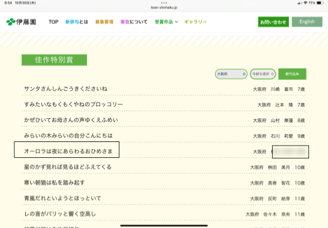Tap the three-dot multitasking icon at top

pos(164,3)
